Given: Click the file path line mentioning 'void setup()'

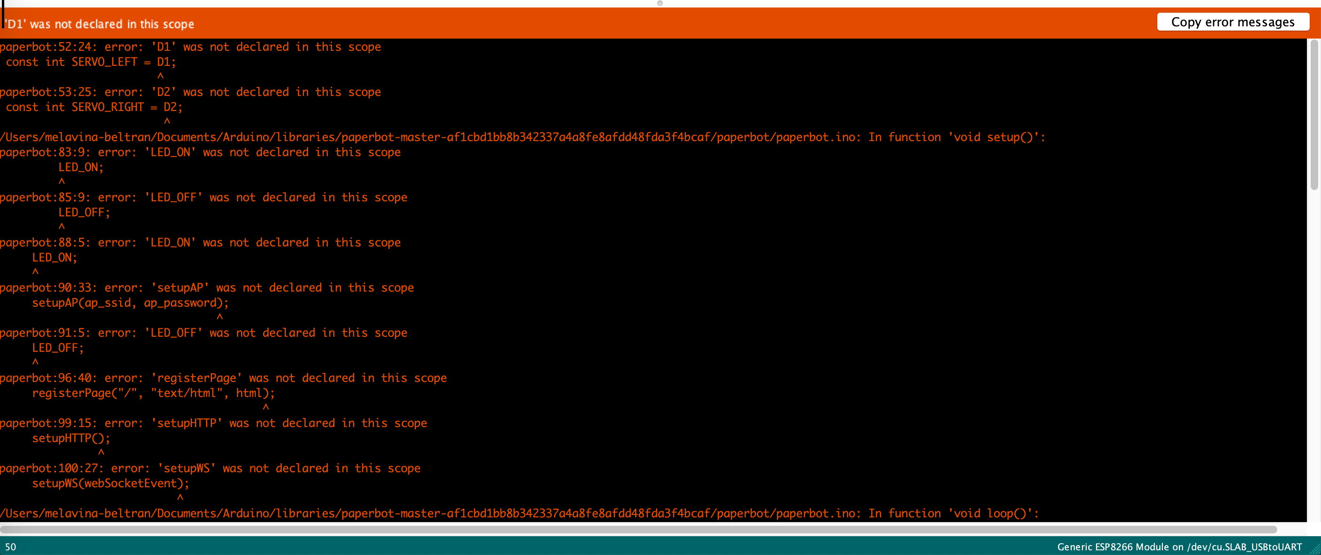Looking at the screenshot, I should pos(522,137).
